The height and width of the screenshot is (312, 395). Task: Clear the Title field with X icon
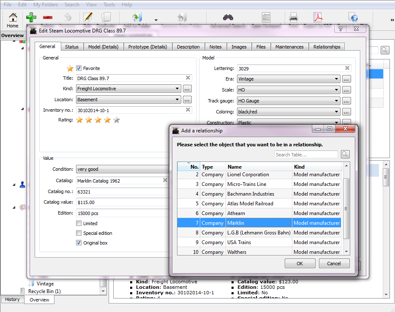[x=188, y=78]
